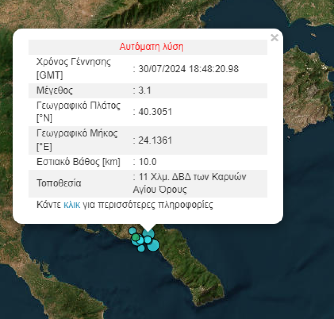
Task: Click the "Τοποθεσία" row label
Action: (x=59, y=183)
